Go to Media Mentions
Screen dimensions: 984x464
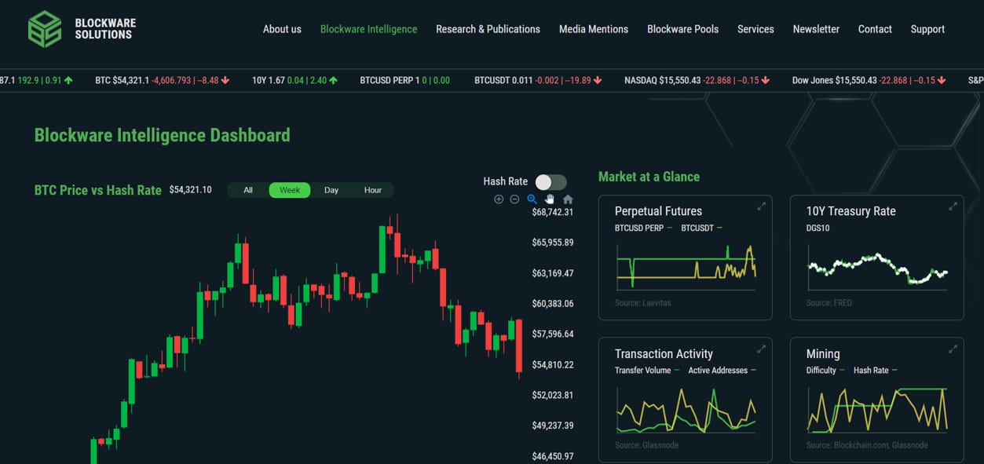click(594, 29)
